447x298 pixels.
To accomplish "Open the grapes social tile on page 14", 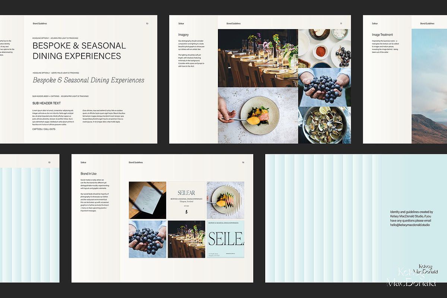I will (148, 239).
